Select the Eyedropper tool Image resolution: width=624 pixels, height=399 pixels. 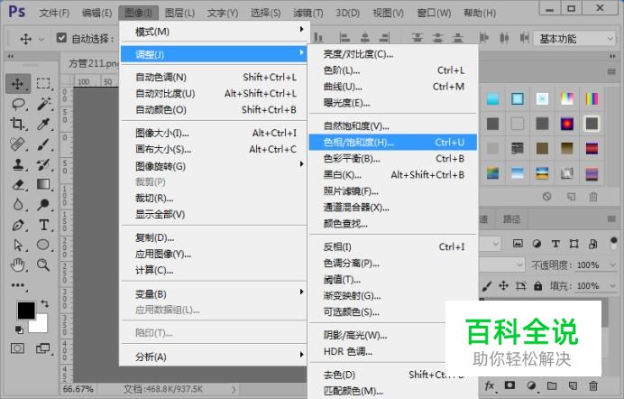click(43, 124)
